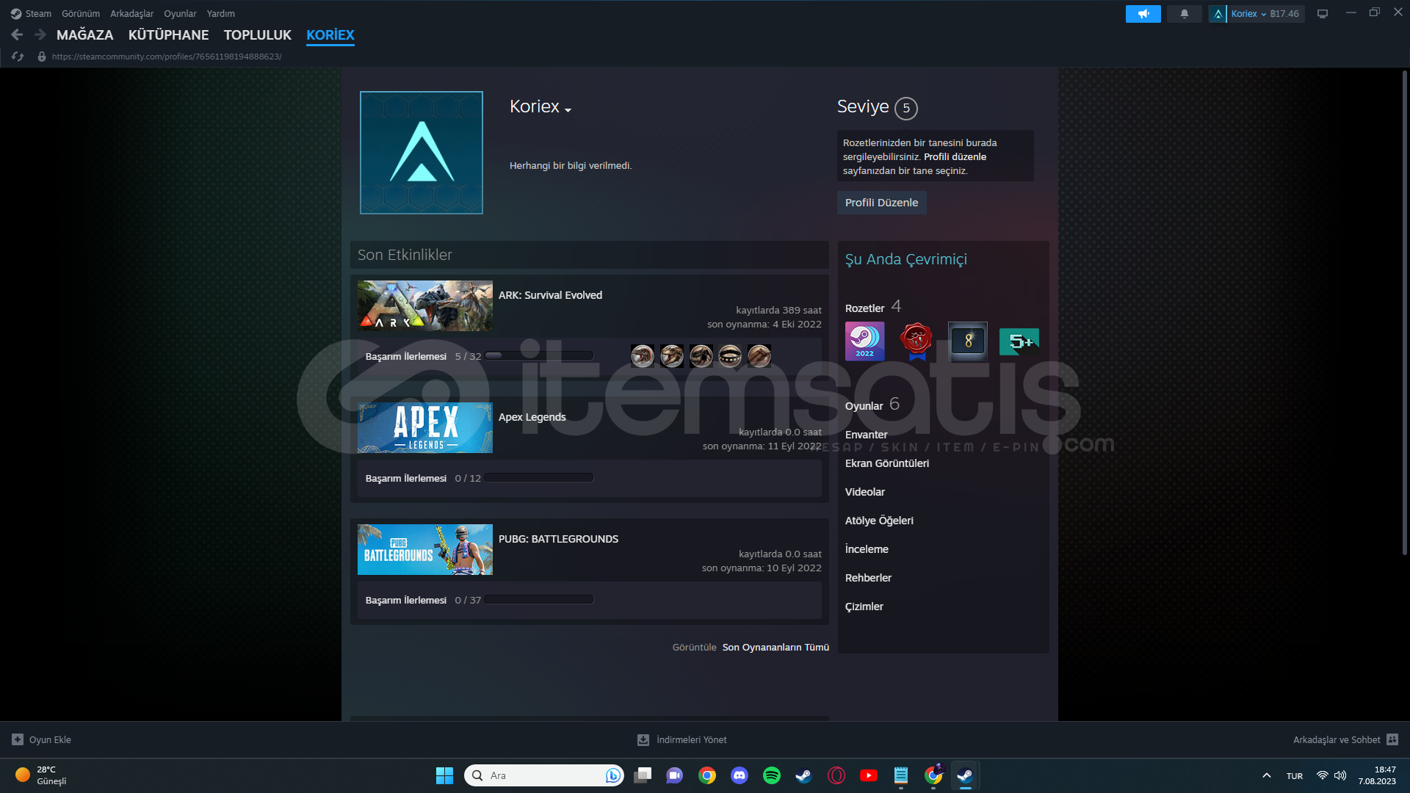Open the Envanter link
The height and width of the screenshot is (793, 1410).
click(867, 435)
